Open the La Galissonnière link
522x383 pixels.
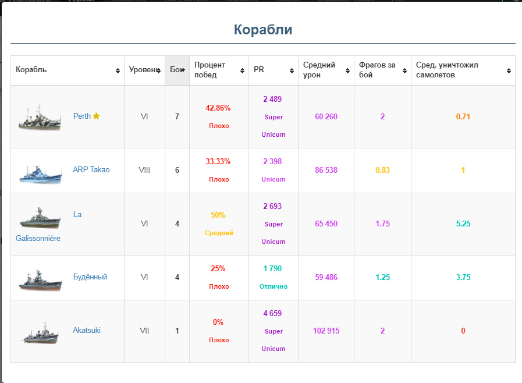click(38, 238)
